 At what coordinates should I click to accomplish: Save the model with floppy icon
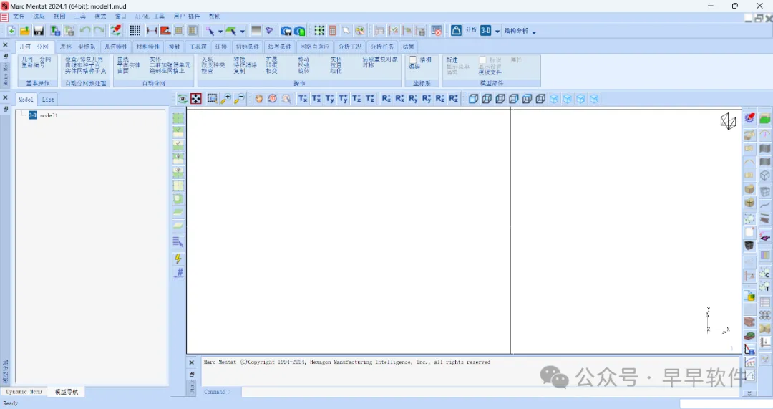39,31
